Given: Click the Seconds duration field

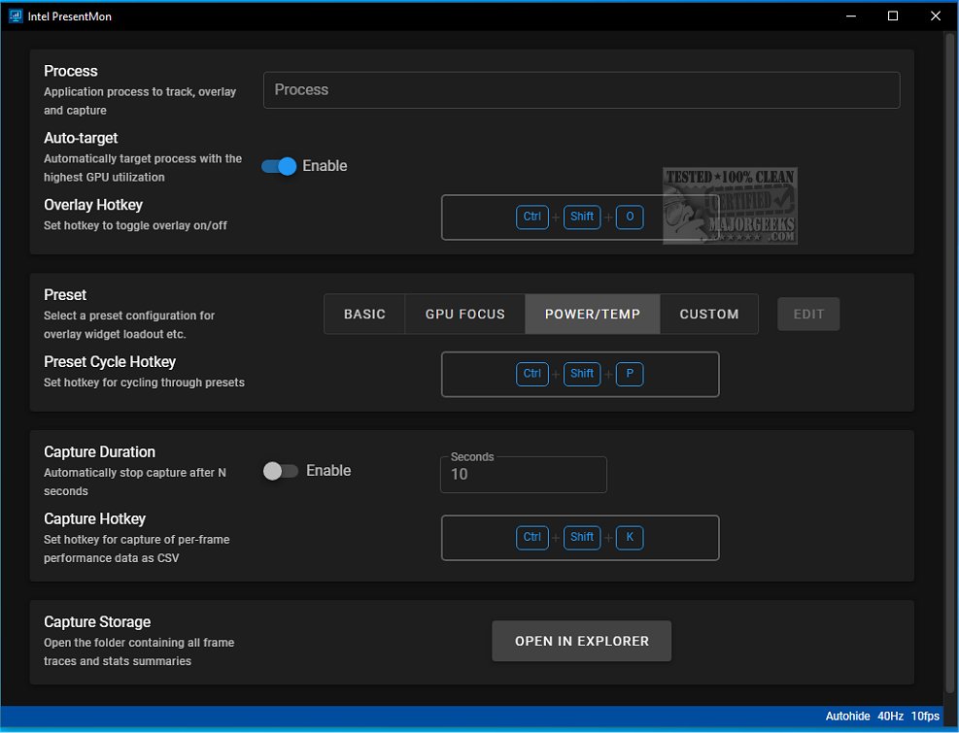Looking at the screenshot, I should (523, 475).
